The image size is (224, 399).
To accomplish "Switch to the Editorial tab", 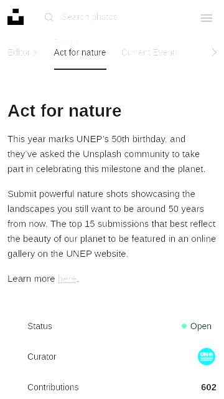I will point(22,52).
